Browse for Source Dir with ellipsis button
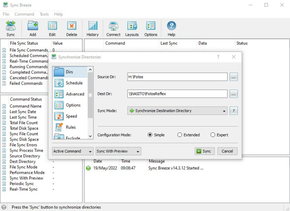Viewport: 290px width, 211px height. (234, 77)
